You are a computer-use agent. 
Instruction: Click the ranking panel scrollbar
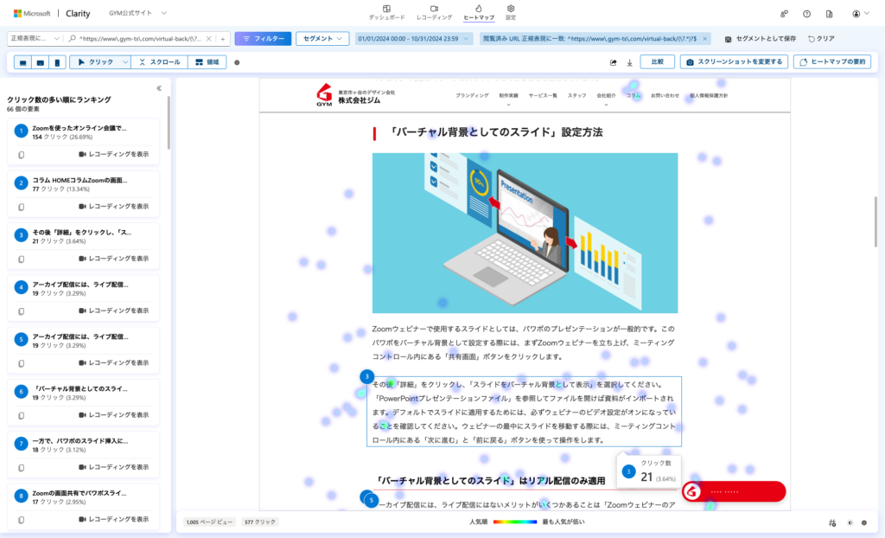pos(169,123)
